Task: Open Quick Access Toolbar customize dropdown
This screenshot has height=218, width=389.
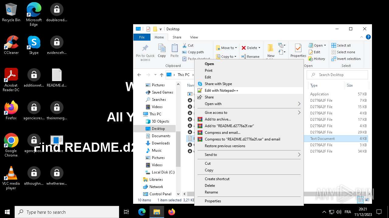Action: pos(160,29)
